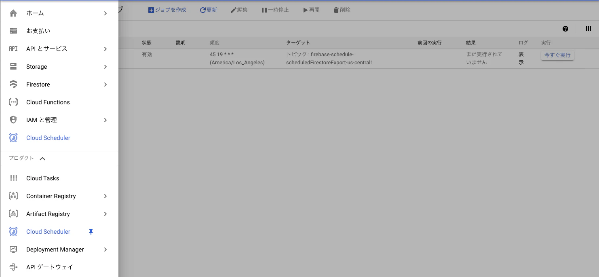Image resolution: width=599 pixels, height=277 pixels.
Task: Expand the APIとサービス submenu chevron
Action: (105, 49)
